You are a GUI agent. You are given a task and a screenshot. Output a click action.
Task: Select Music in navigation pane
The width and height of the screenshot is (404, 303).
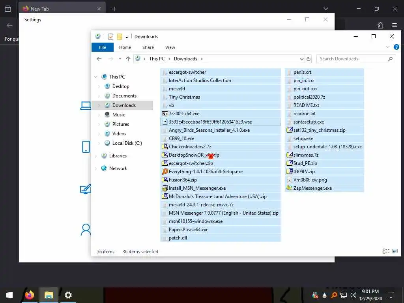coord(118,115)
